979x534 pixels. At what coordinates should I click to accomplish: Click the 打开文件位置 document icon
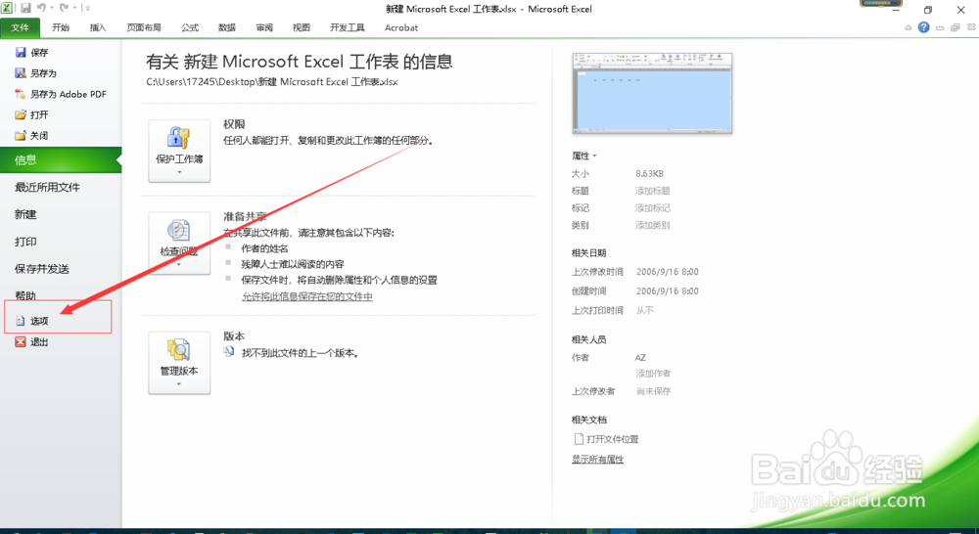pyautogui.click(x=579, y=438)
